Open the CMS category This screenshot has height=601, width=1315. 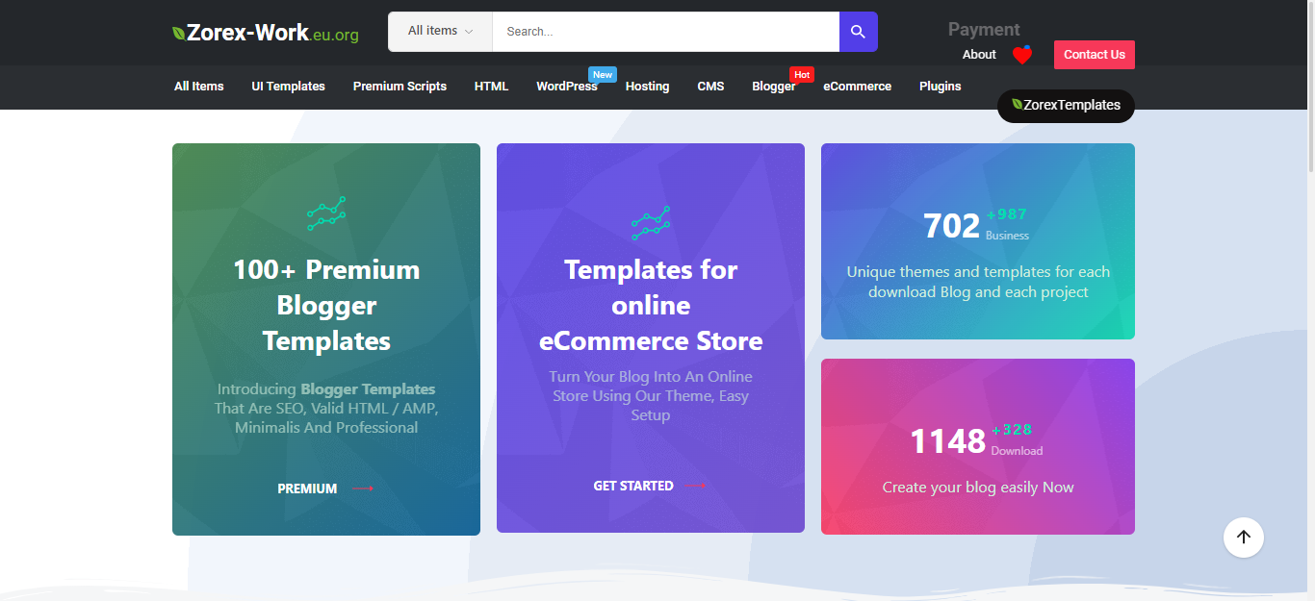(x=710, y=86)
